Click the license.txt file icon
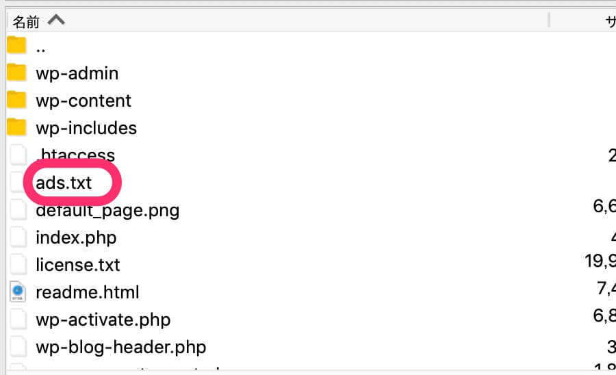The height and width of the screenshot is (375, 616). 17,264
